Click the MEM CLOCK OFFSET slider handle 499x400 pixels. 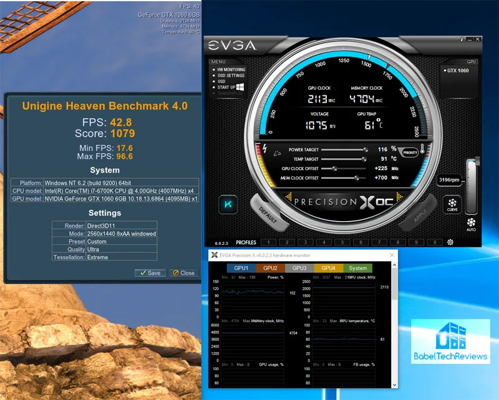click(357, 178)
